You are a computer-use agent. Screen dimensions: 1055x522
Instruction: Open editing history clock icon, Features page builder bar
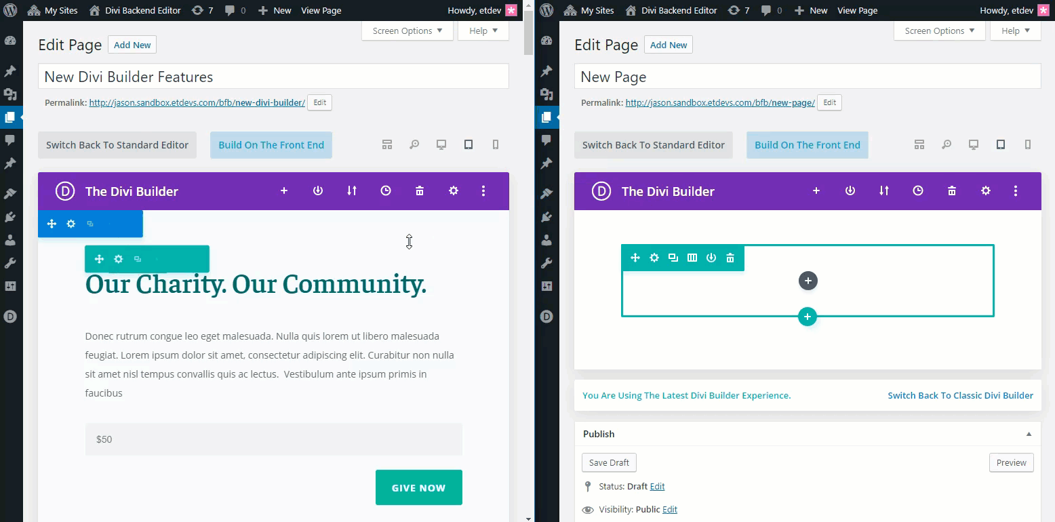click(386, 191)
